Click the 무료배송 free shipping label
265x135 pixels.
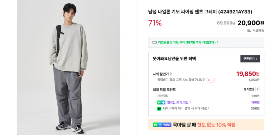[x=258, y=30]
